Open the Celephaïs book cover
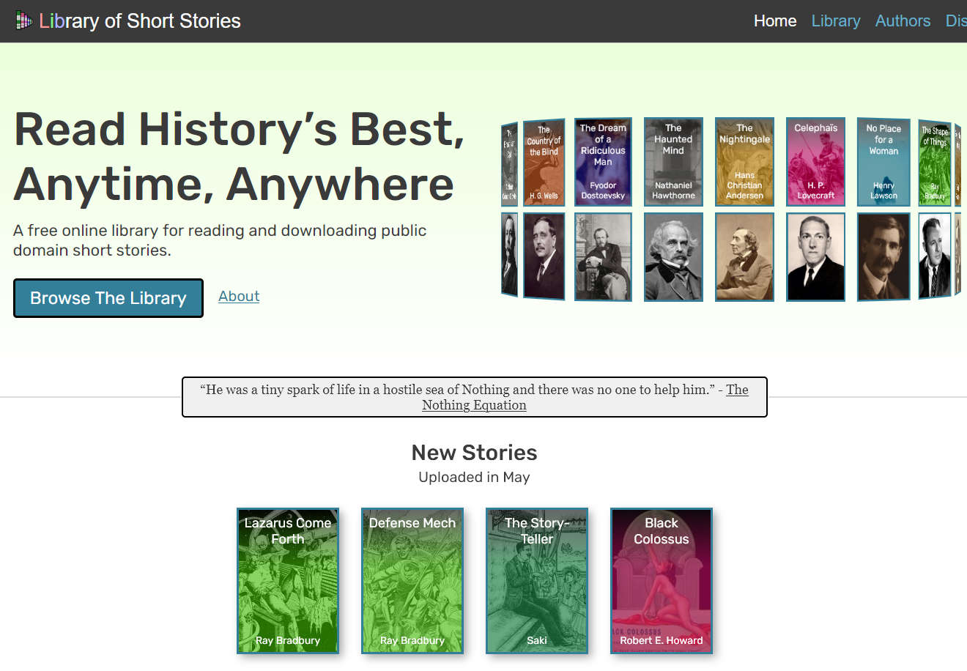Screen dimensions: 967x671 (815, 162)
